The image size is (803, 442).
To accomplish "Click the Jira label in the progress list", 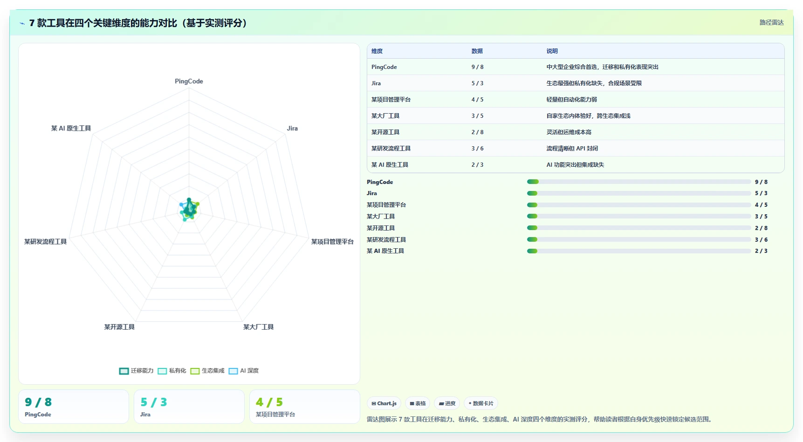I will tap(372, 193).
